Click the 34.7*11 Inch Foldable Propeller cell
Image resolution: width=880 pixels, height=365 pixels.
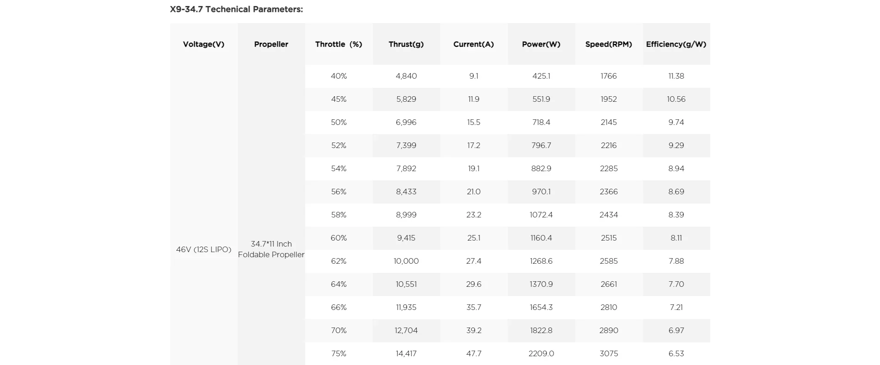tap(271, 249)
